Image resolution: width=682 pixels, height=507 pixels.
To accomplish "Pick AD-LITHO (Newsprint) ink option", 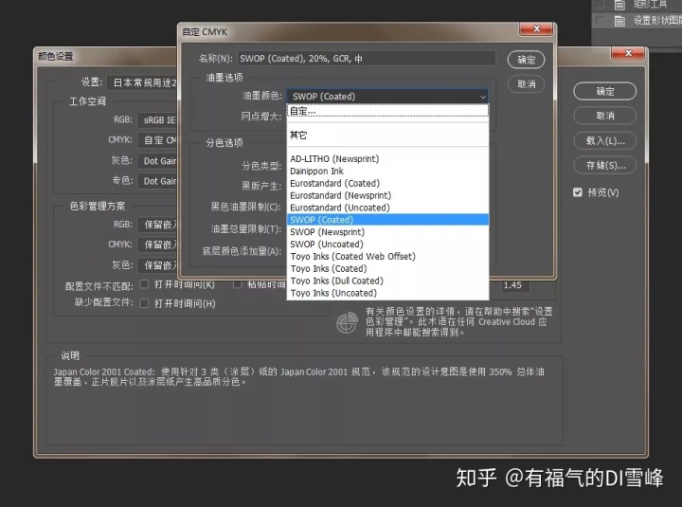I will point(387,159).
